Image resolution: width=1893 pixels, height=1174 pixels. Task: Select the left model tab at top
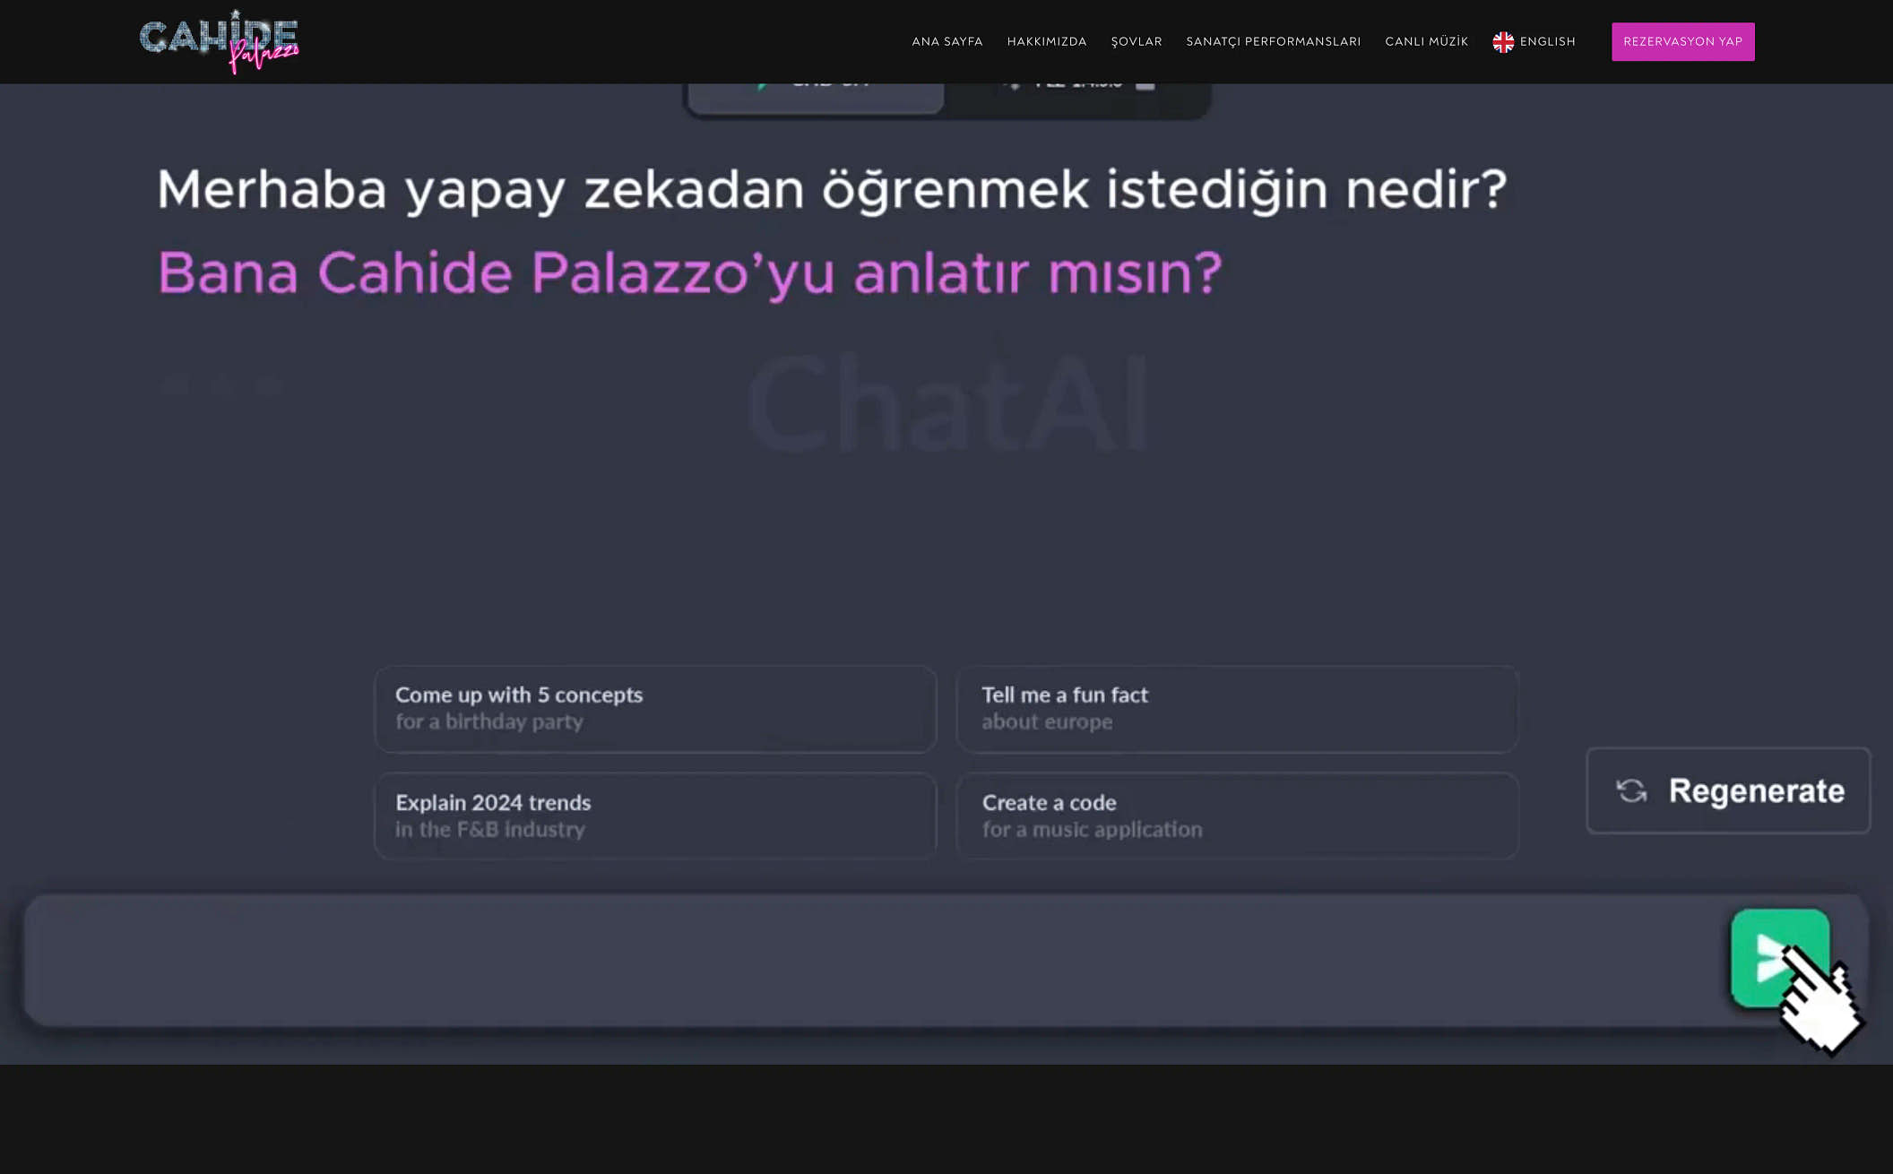click(x=816, y=97)
